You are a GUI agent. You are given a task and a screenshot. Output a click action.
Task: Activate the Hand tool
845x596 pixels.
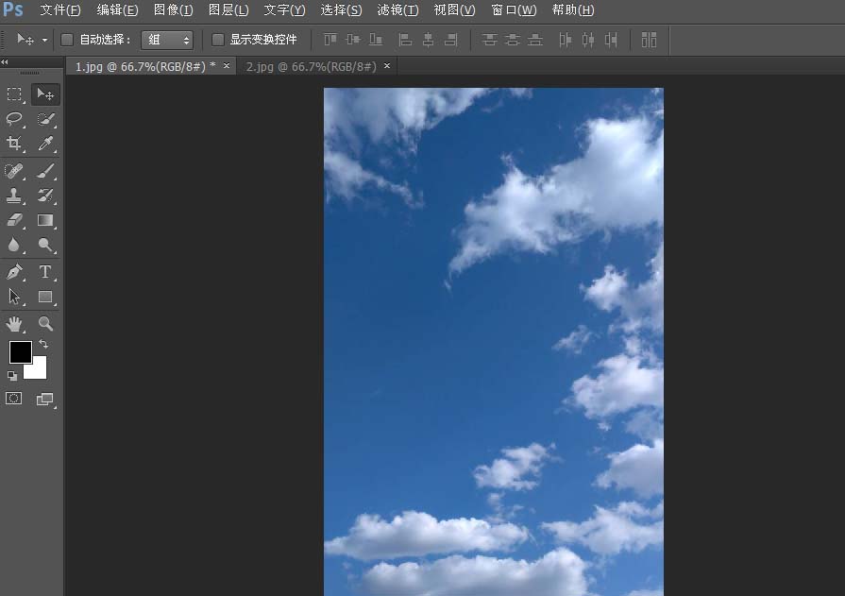14,324
